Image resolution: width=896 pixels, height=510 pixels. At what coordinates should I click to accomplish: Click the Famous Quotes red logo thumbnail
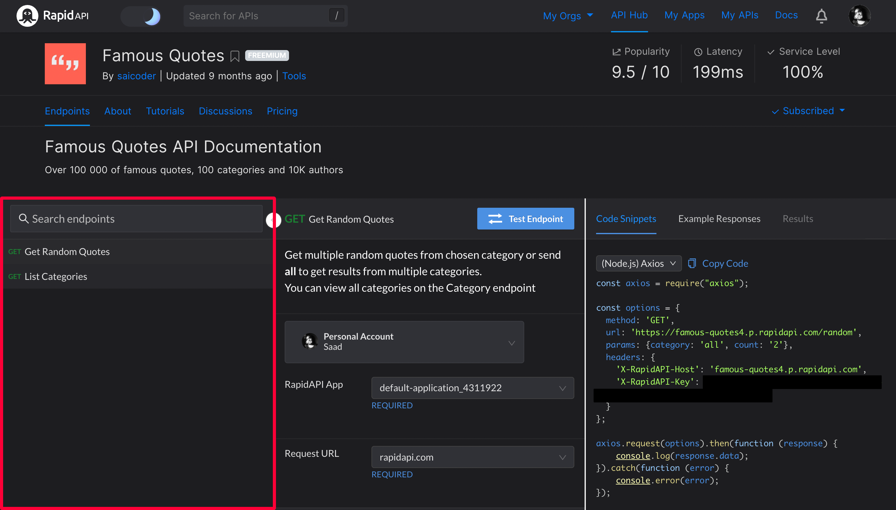(x=65, y=63)
